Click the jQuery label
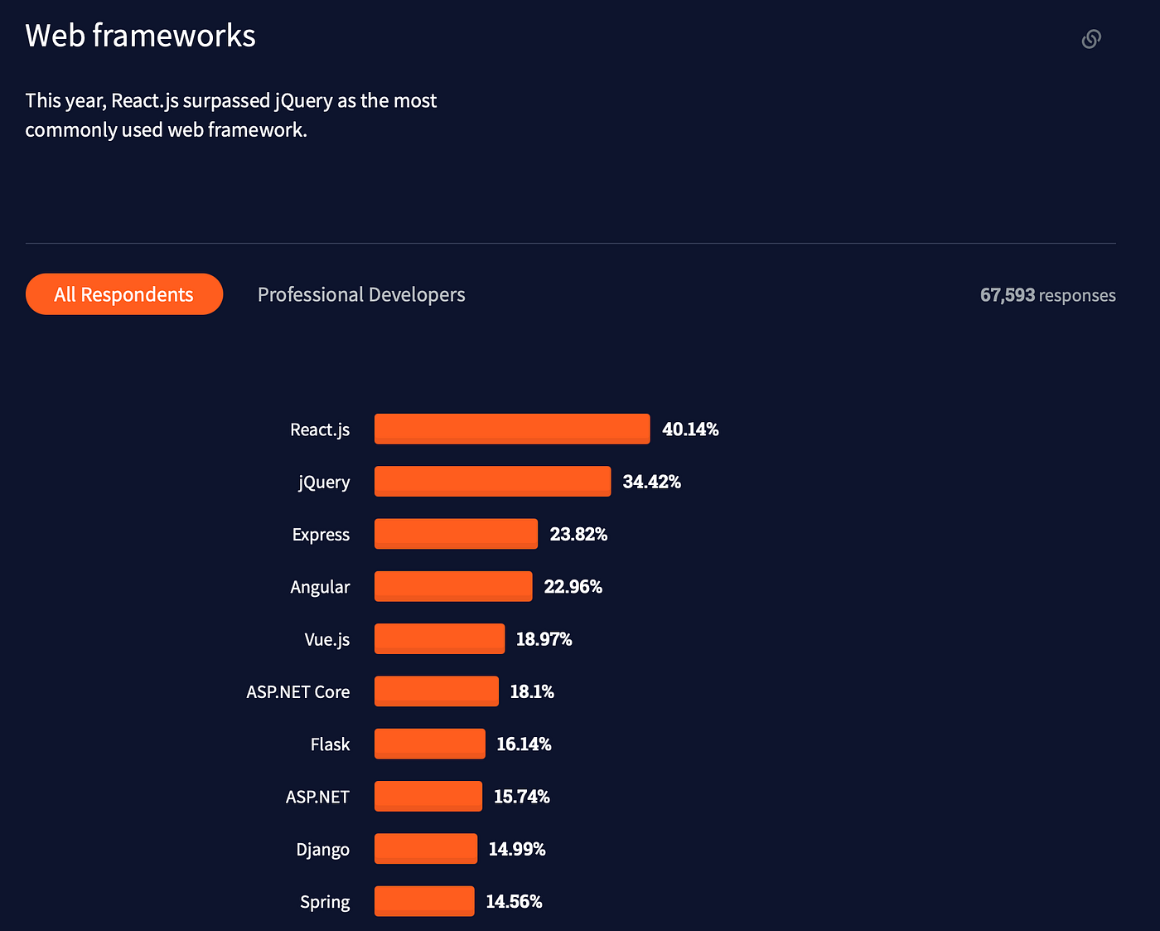 [x=323, y=482]
